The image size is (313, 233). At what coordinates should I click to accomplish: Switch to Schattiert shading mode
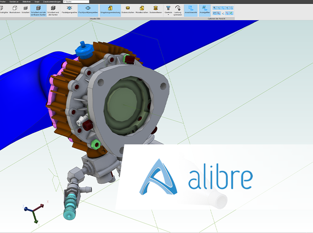(25, 10)
